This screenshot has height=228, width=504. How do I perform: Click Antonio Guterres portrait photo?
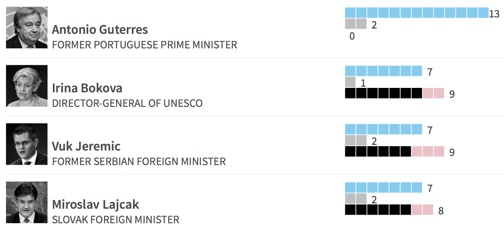pos(27,28)
